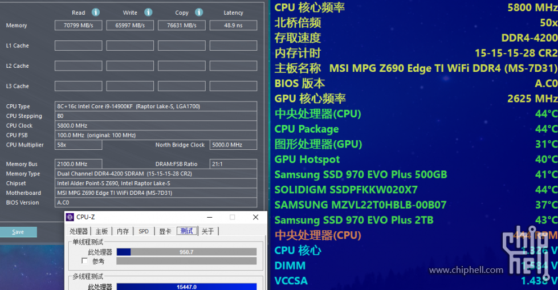The height and width of the screenshot is (290, 558).
Task: Click the Latency column header
Action: pos(233,13)
